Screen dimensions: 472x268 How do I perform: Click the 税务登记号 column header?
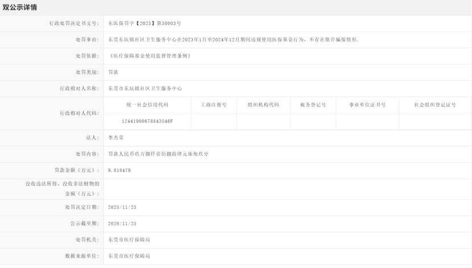coord(313,105)
